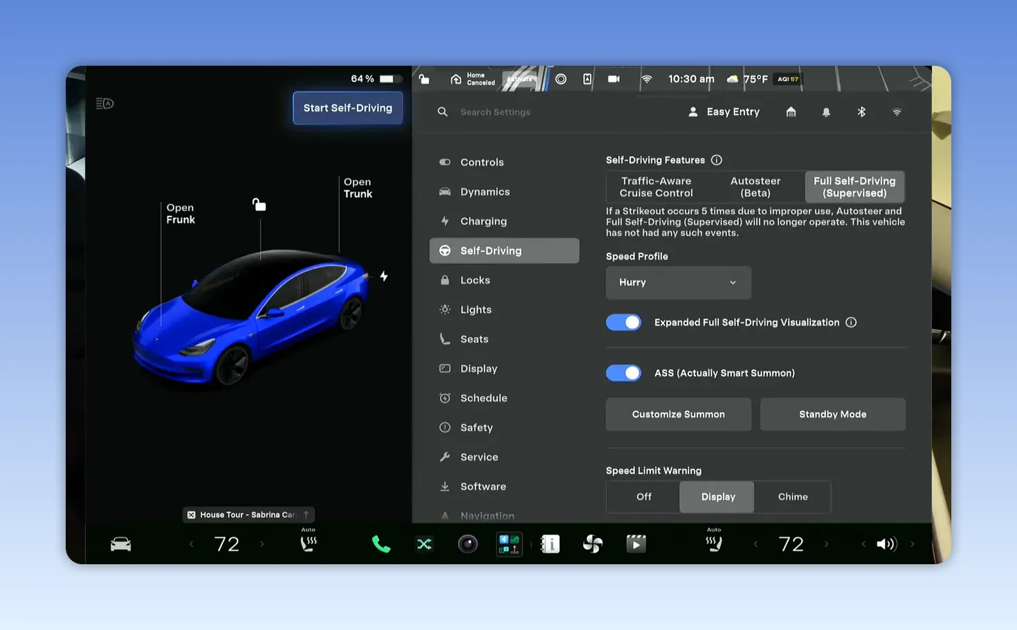Open the Controls settings section
The image size is (1017, 630).
click(504, 162)
